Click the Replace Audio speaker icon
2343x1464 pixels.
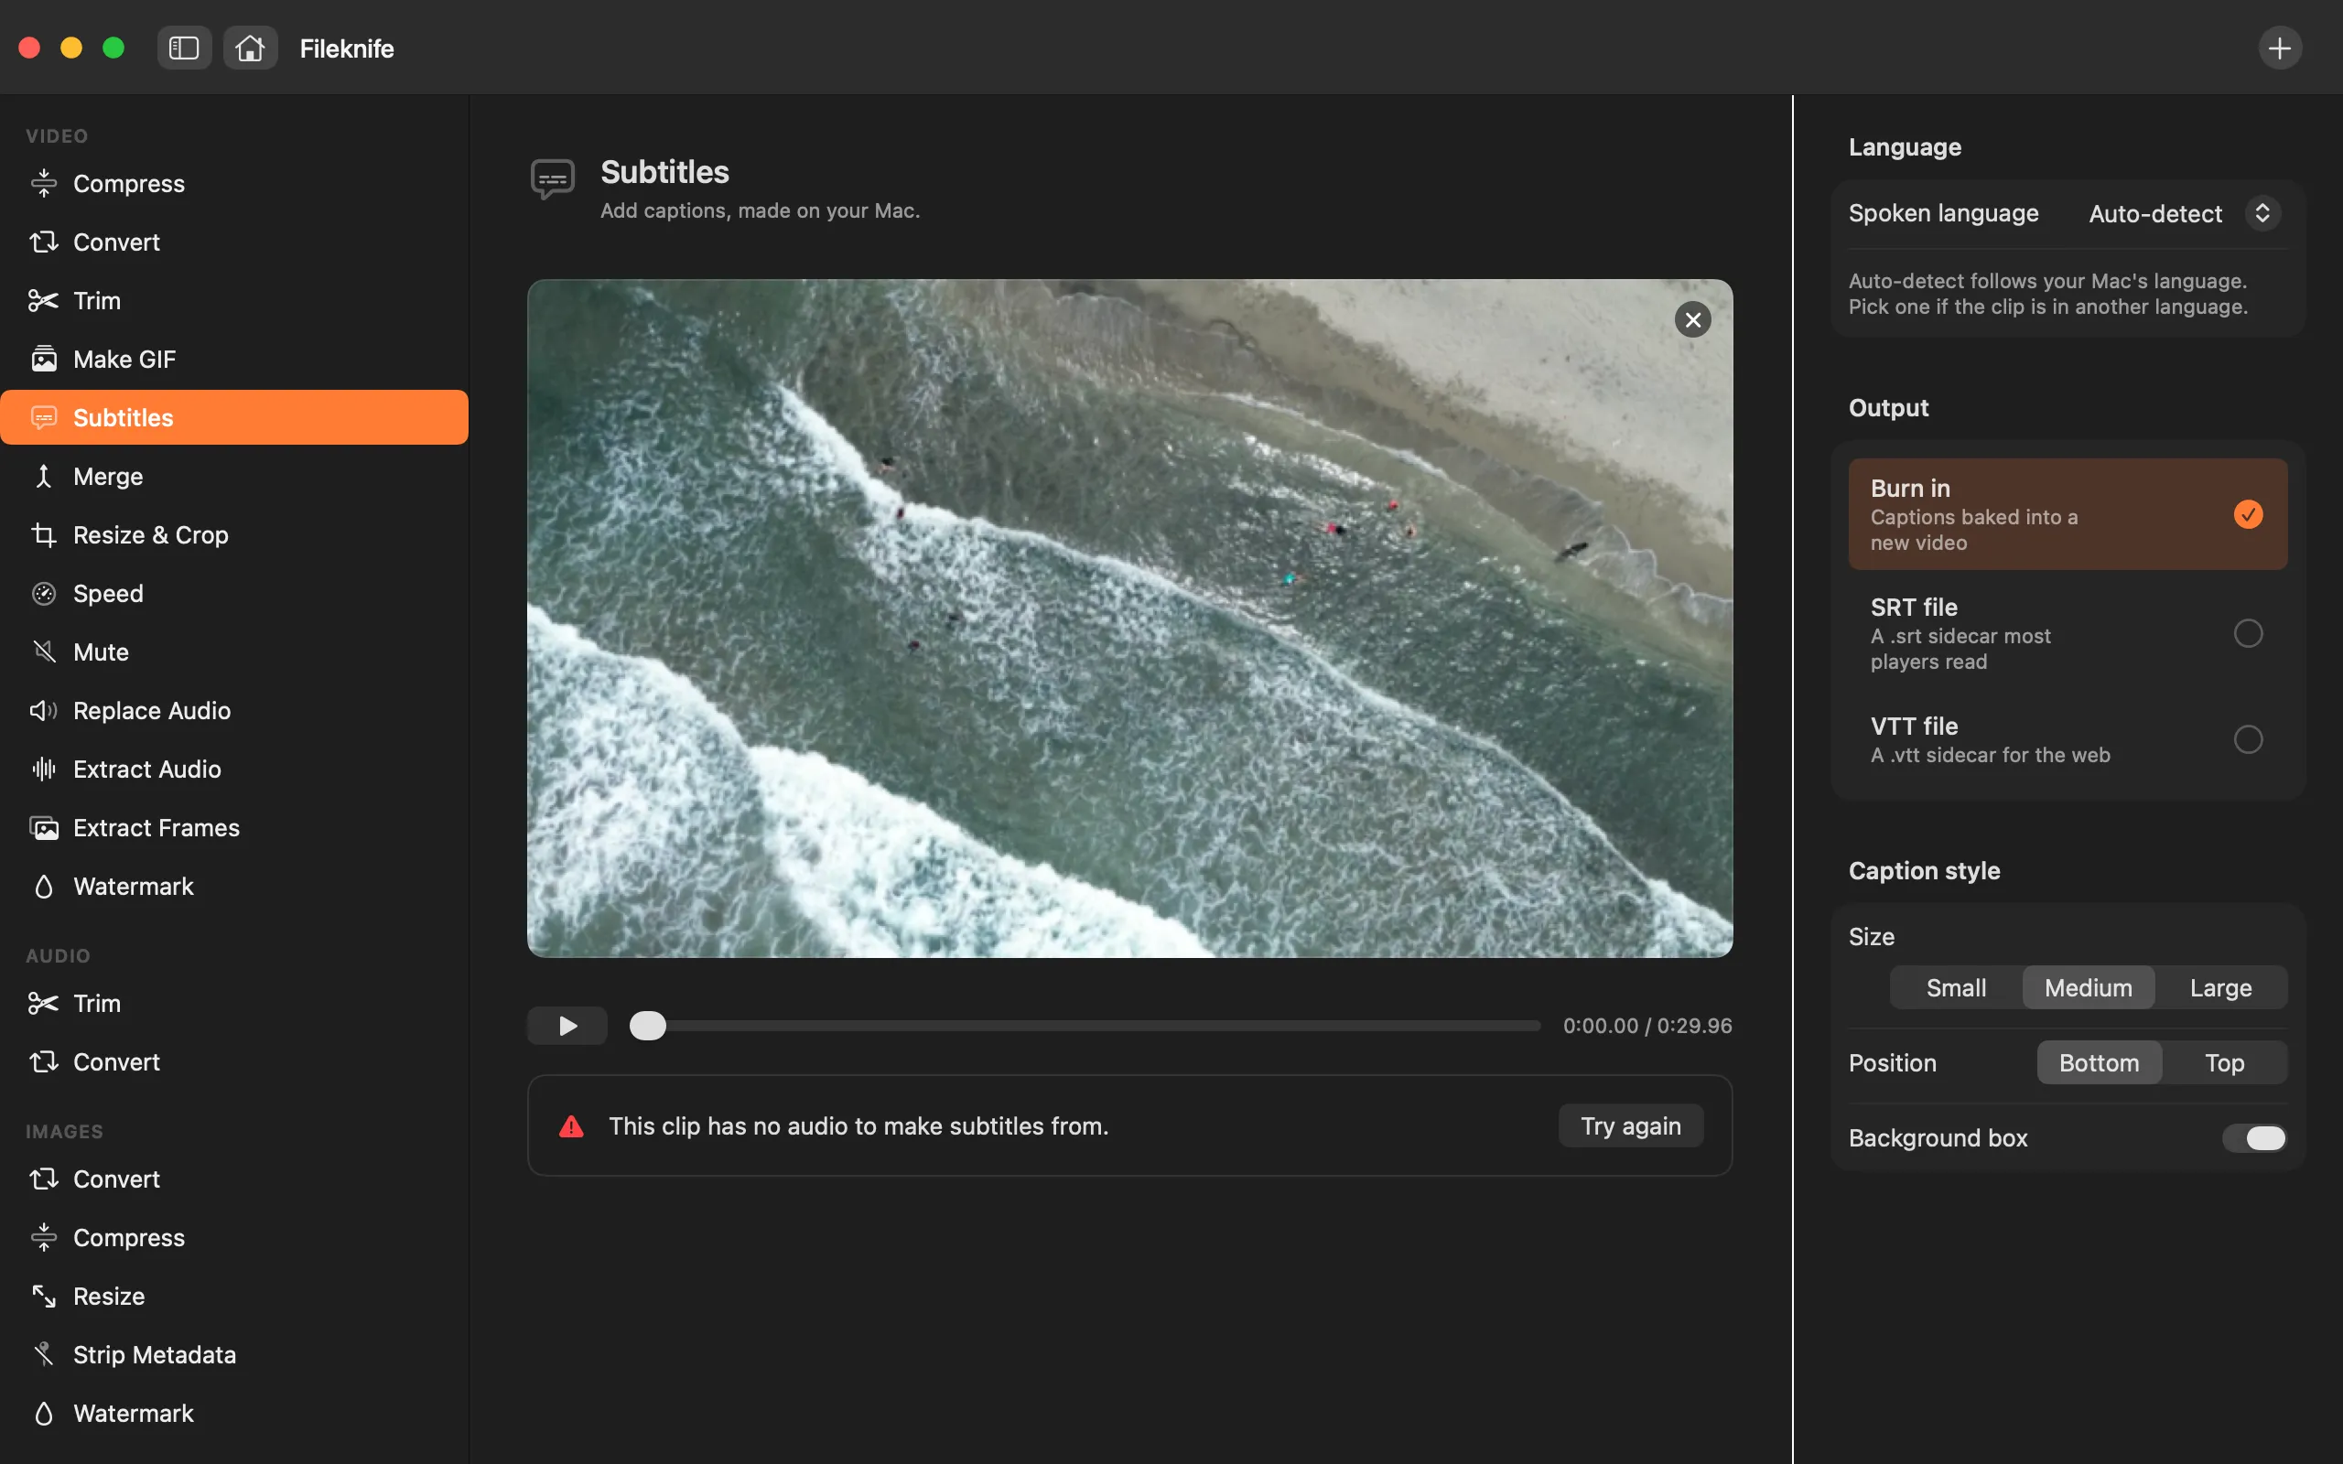44,711
